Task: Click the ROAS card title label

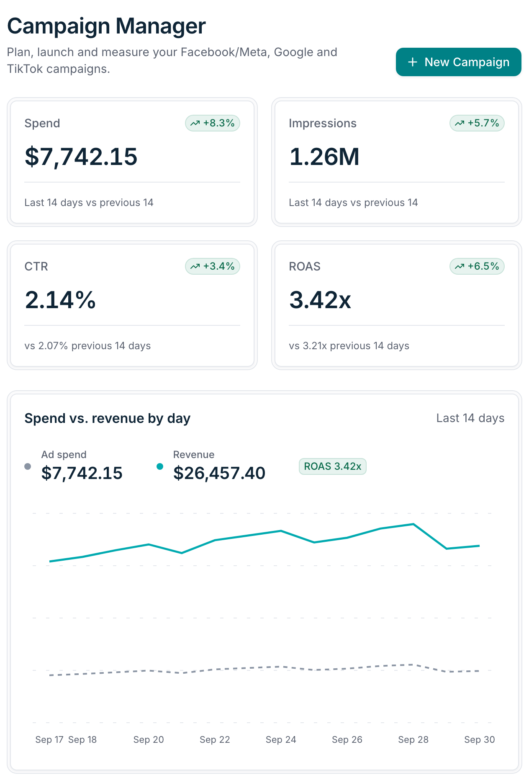Action: tap(305, 266)
